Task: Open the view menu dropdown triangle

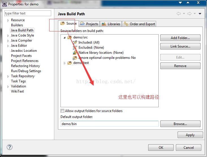Action: tap(200, 14)
